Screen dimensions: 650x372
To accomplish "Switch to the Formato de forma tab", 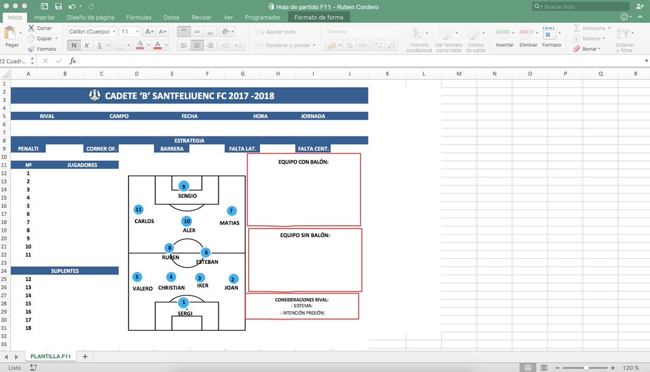I will pyautogui.click(x=319, y=17).
